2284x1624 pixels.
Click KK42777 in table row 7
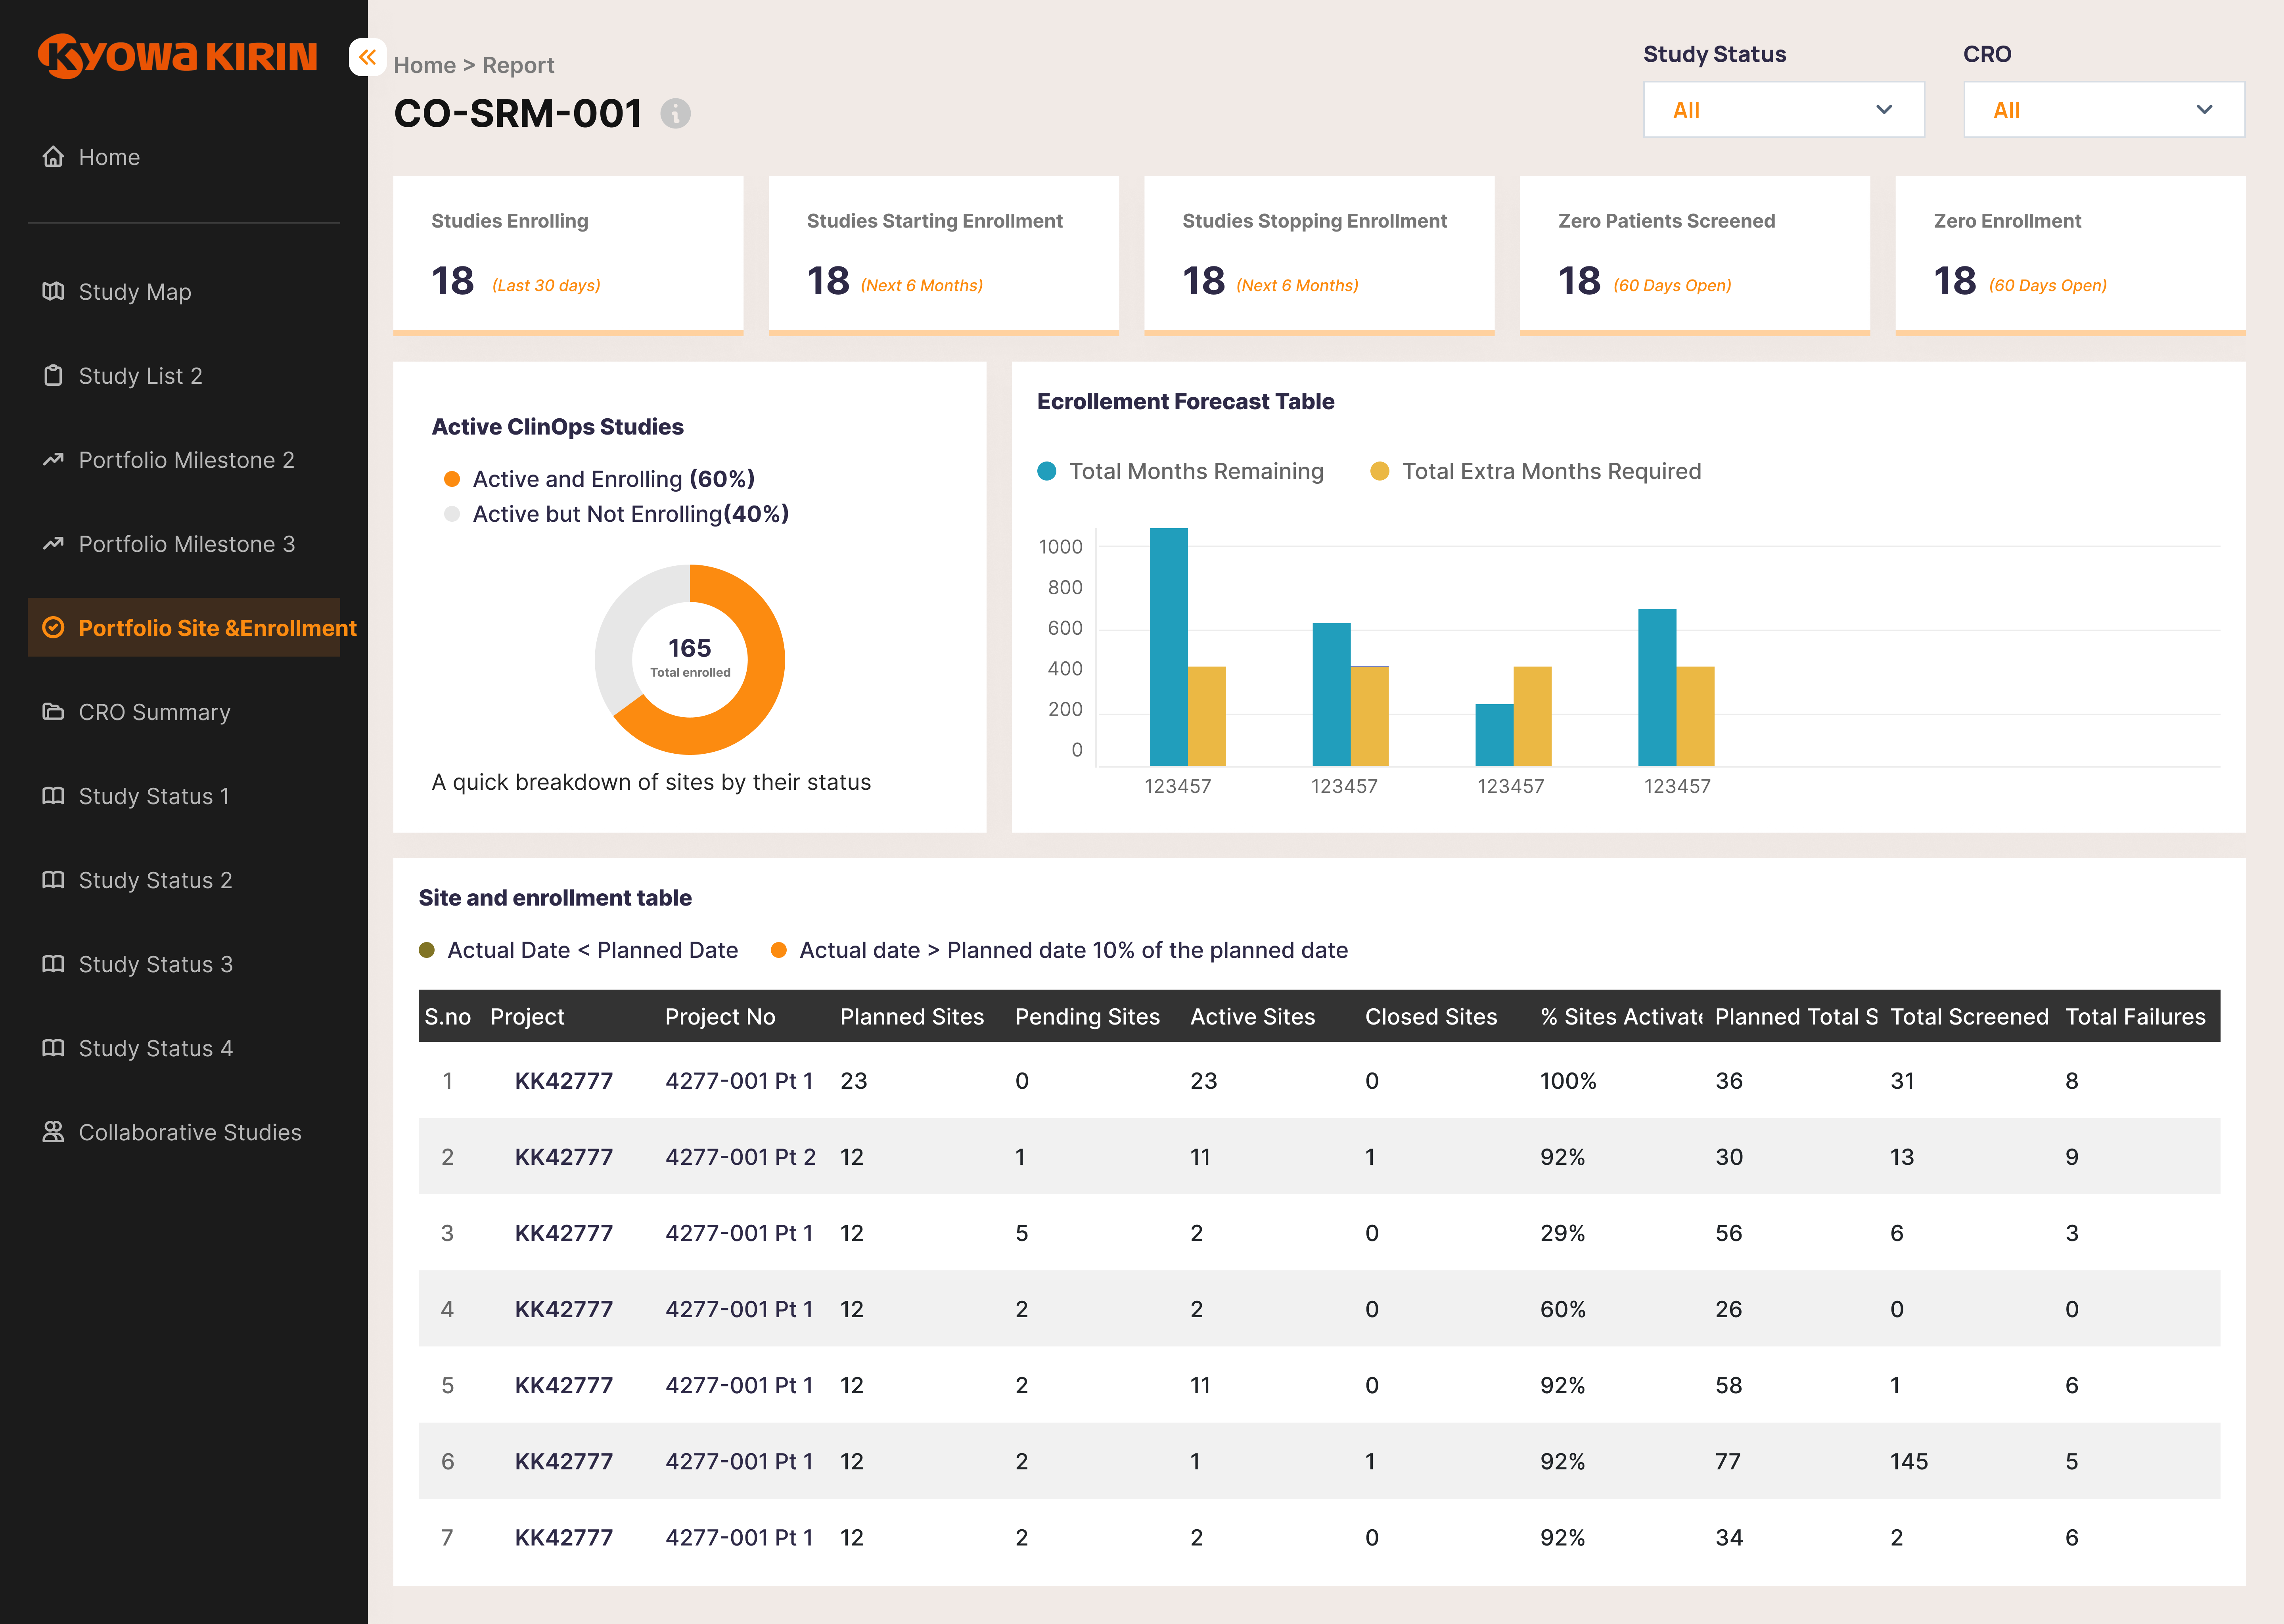point(564,1537)
